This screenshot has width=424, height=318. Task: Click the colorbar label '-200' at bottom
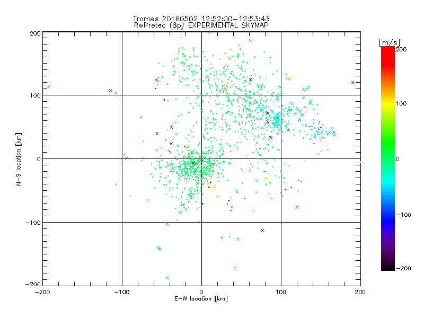[403, 268]
